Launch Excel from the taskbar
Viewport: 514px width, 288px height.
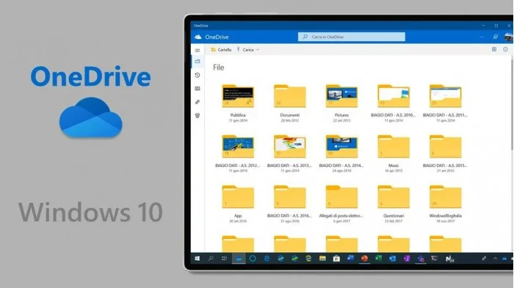[378, 259]
